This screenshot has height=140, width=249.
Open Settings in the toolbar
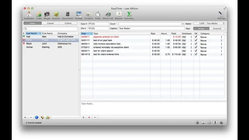(x=221, y=15)
